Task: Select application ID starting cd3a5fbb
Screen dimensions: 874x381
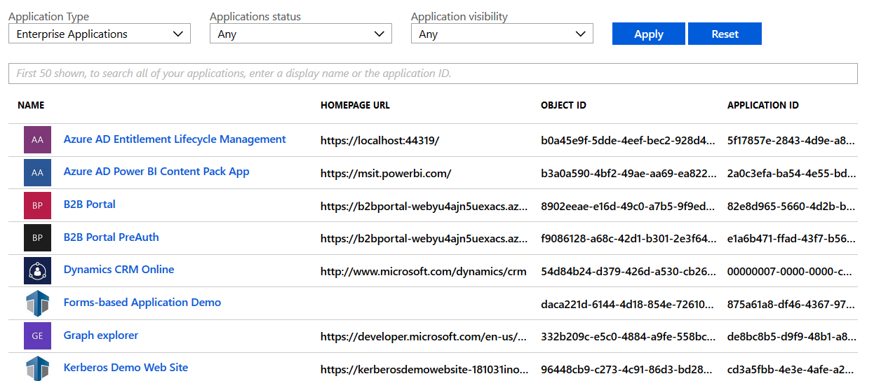Action: pos(792,369)
